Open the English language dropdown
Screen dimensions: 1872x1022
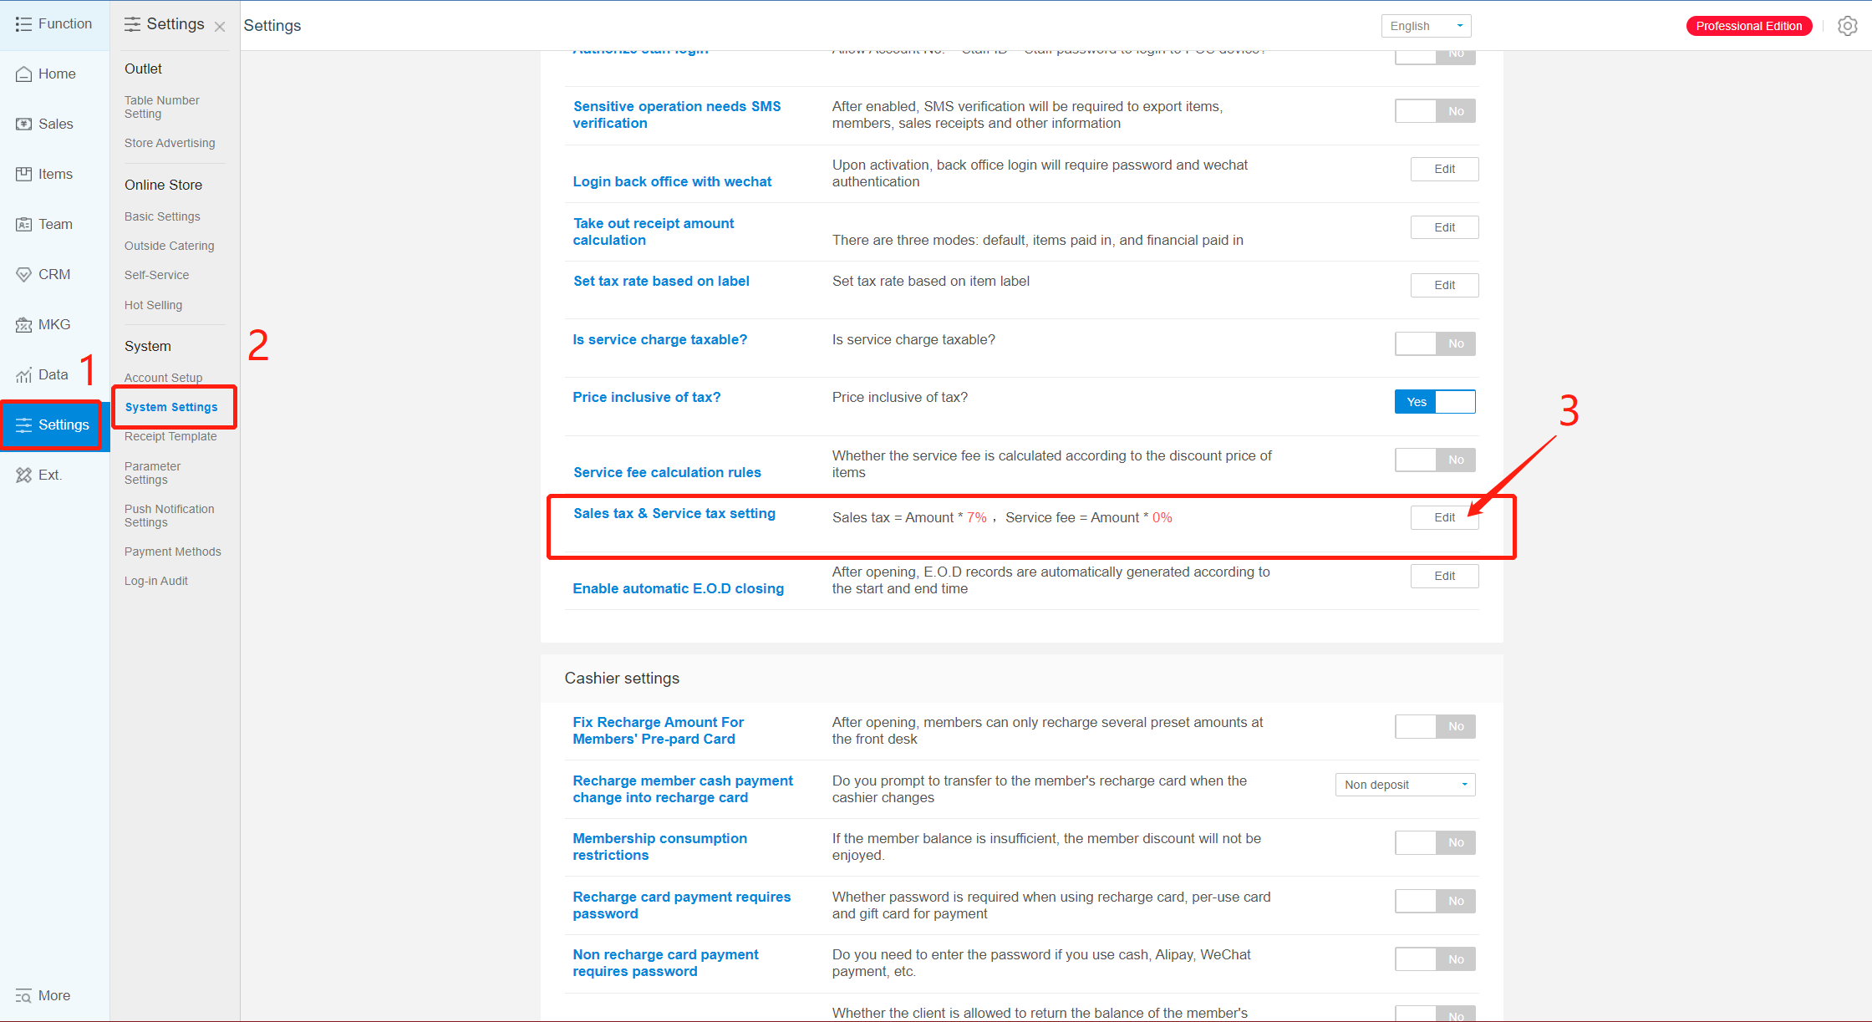[1426, 26]
